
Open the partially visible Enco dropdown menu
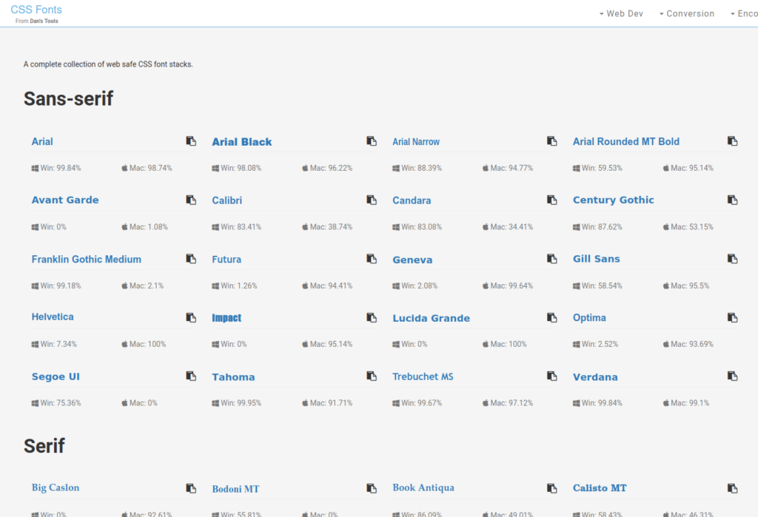click(744, 13)
